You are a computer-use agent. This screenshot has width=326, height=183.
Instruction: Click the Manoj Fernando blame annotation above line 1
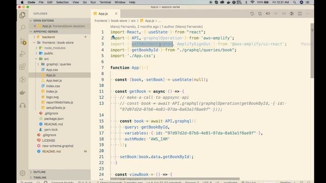tap(156, 26)
